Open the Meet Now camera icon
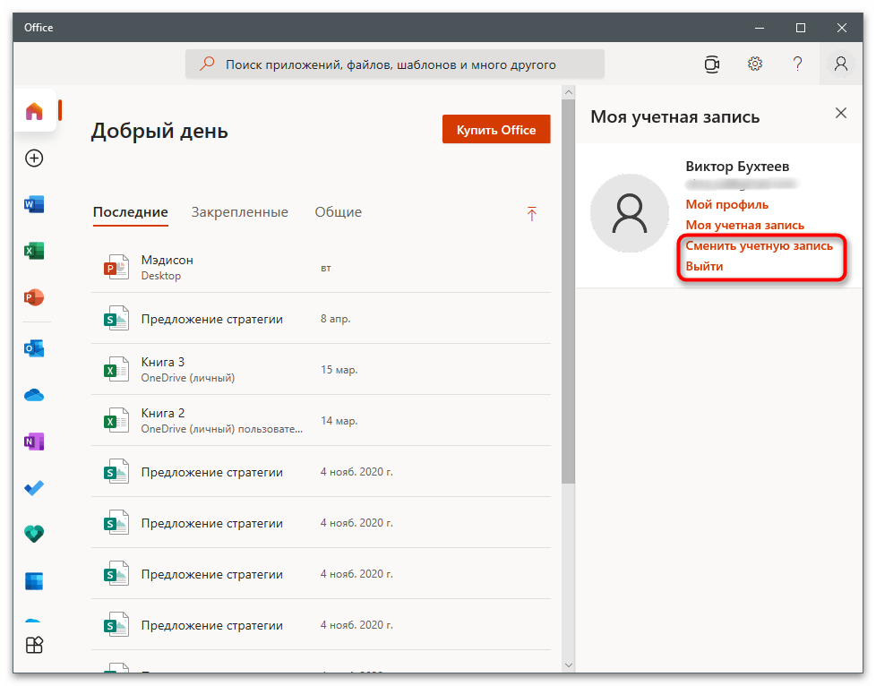This screenshot has height=686, width=876. point(712,64)
